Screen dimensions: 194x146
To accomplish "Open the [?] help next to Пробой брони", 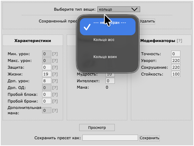I will click(55, 101).
